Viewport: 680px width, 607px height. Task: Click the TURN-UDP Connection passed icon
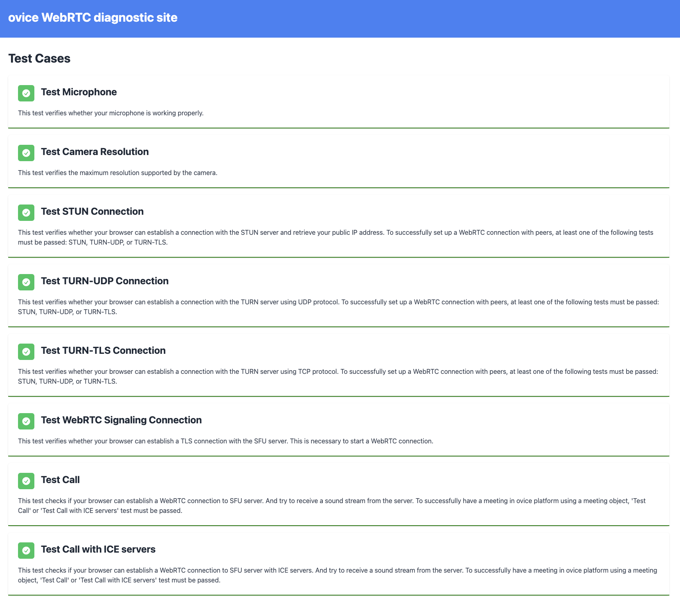coord(26,282)
